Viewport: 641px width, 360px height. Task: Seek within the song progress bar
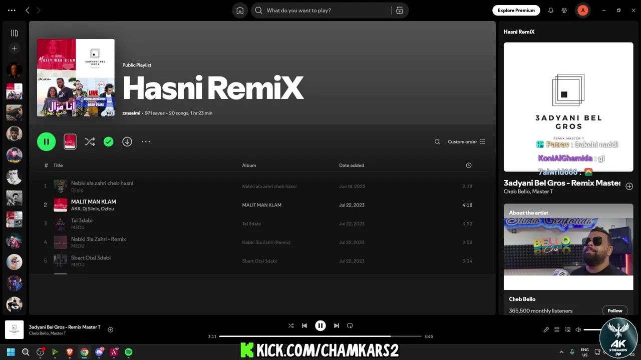point(320,336)
